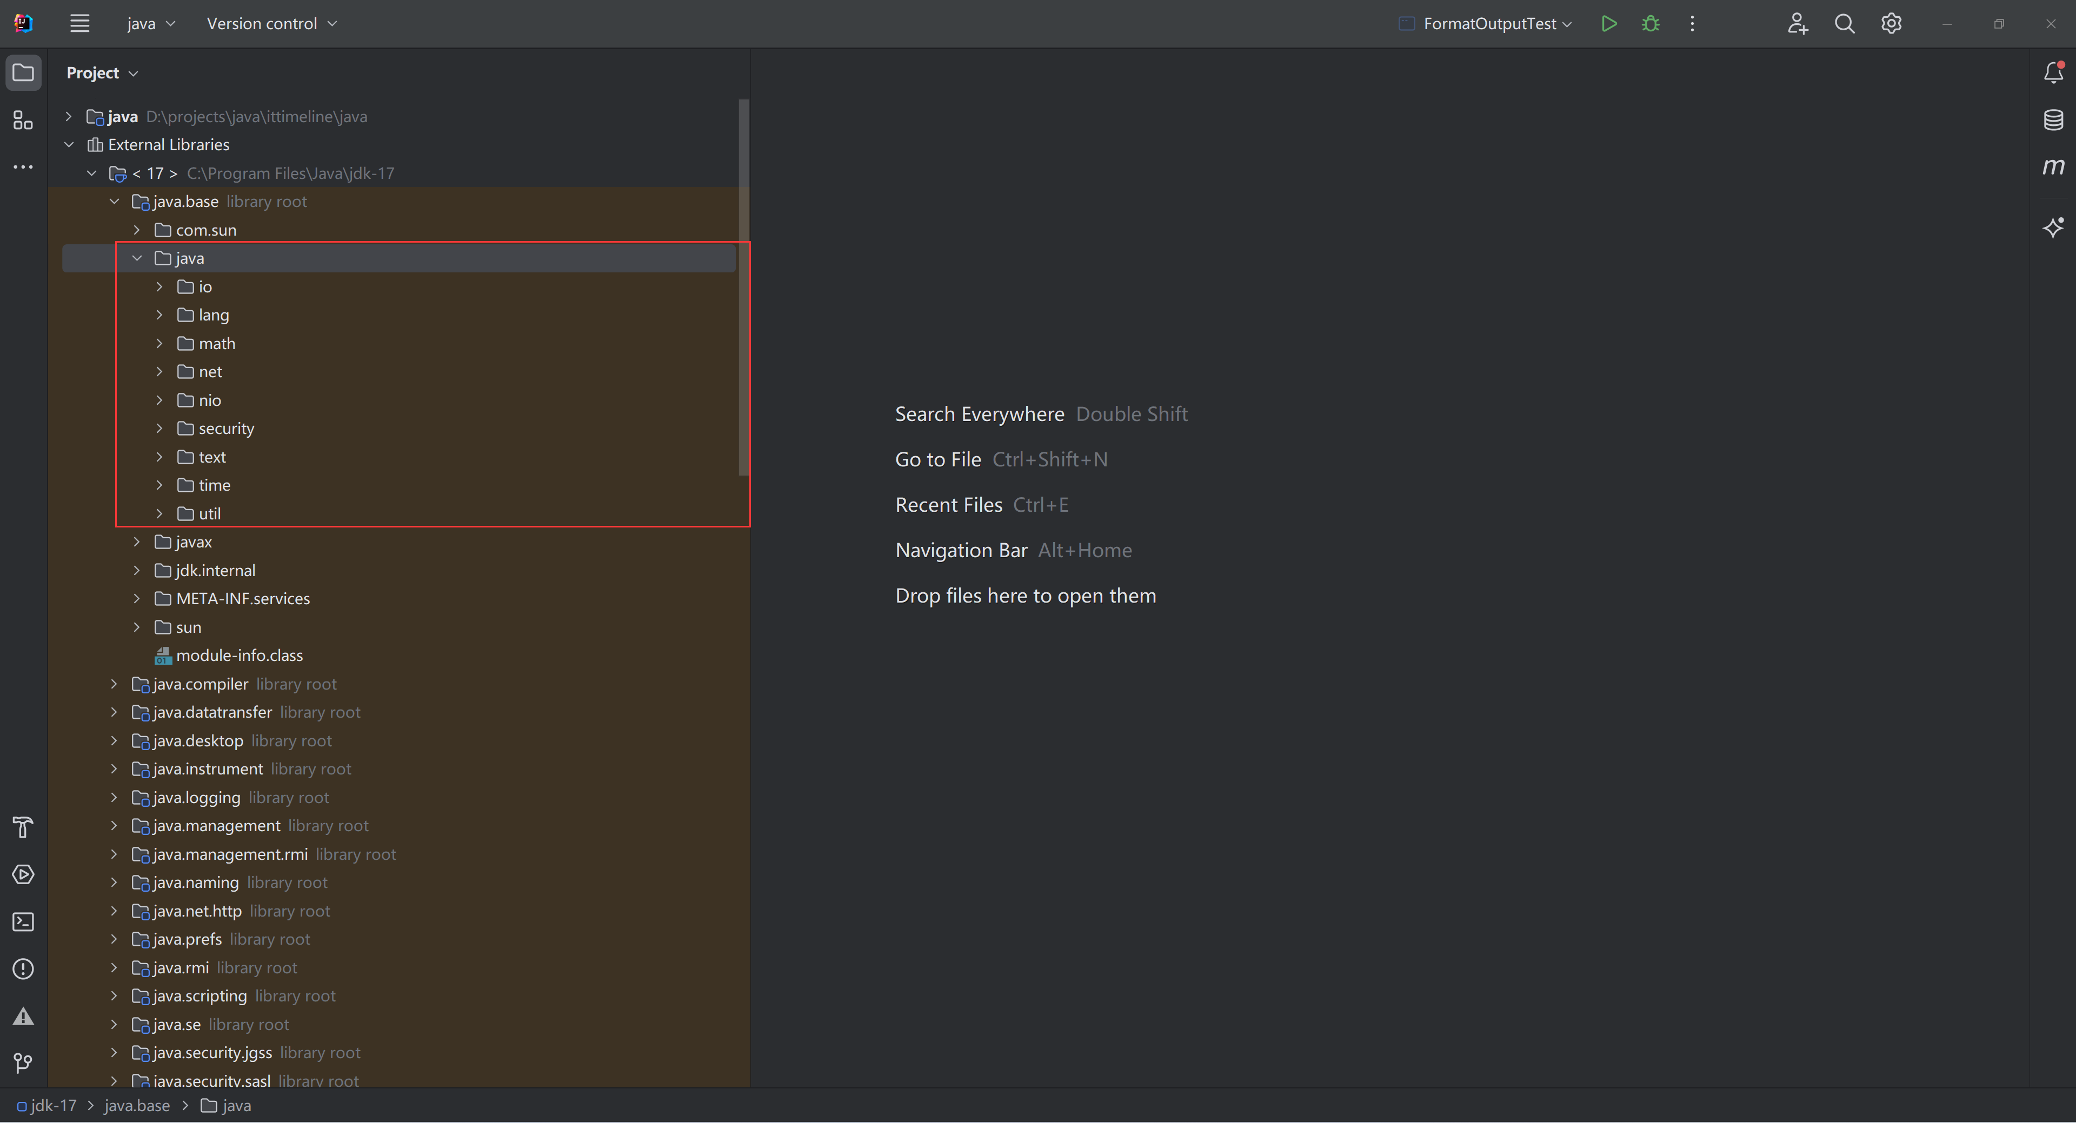
Task: Select java.desktop library root
Action: coord(231,741)
